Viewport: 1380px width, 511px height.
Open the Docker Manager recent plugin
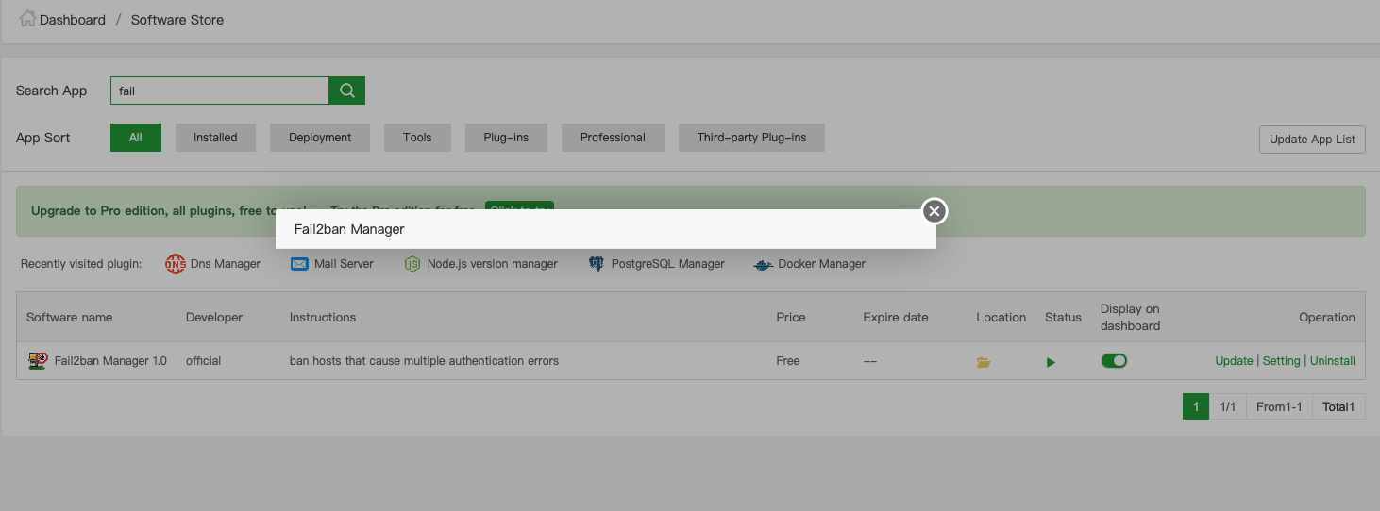pos(821,264)
